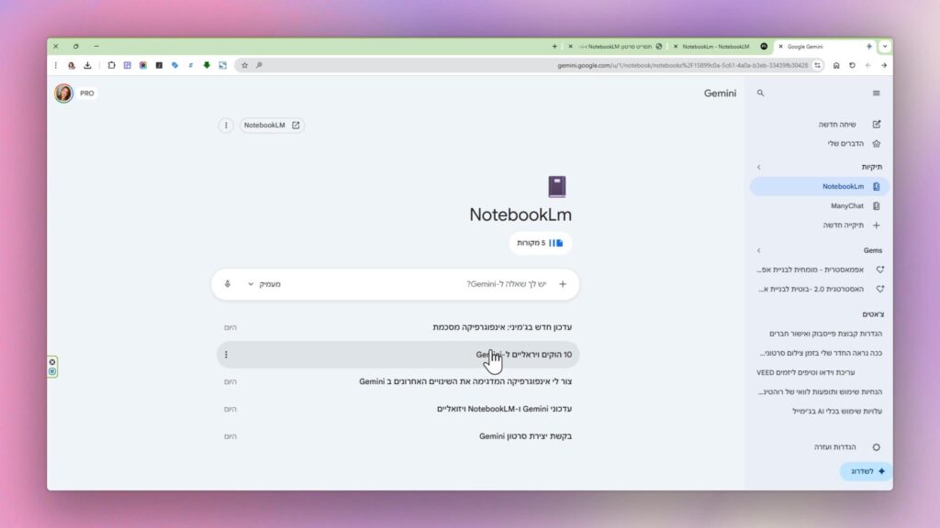Click the purple notebook book icon
Image resolution: width=940 pixels, height=528 pixels.
click(x=557, y=186)
